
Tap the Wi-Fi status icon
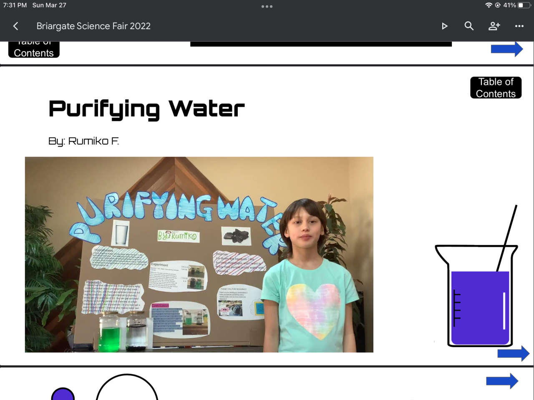point(489,5)
